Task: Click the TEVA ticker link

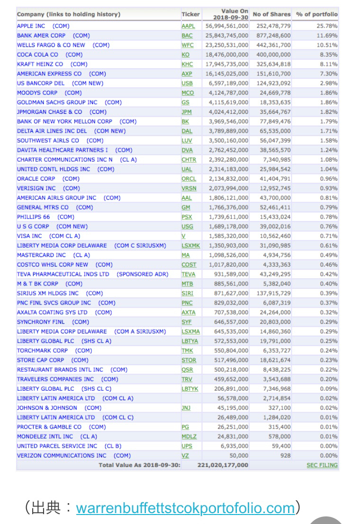Action: point(188,274)
